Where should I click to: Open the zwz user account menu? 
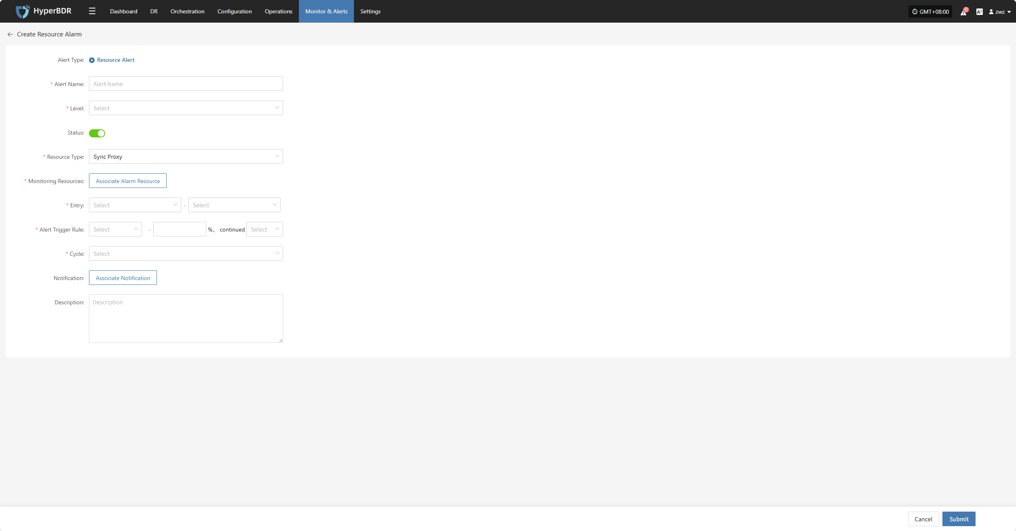point(1000,12)
